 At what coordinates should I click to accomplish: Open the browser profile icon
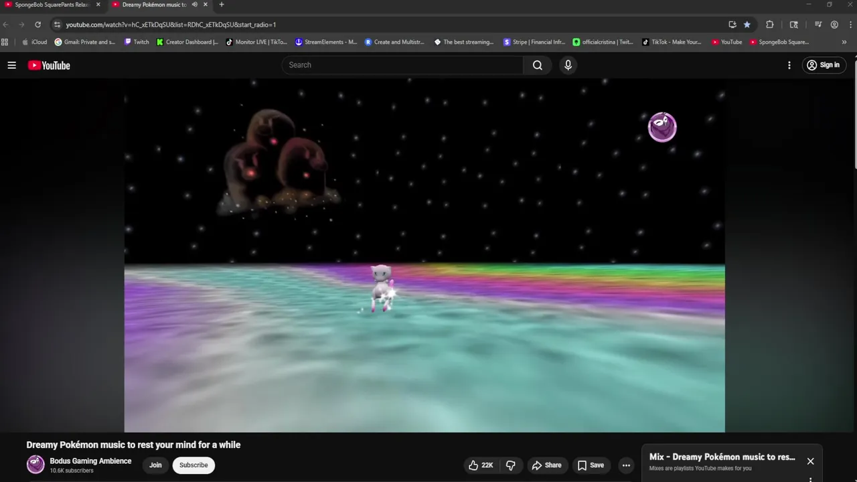[834, 25]
